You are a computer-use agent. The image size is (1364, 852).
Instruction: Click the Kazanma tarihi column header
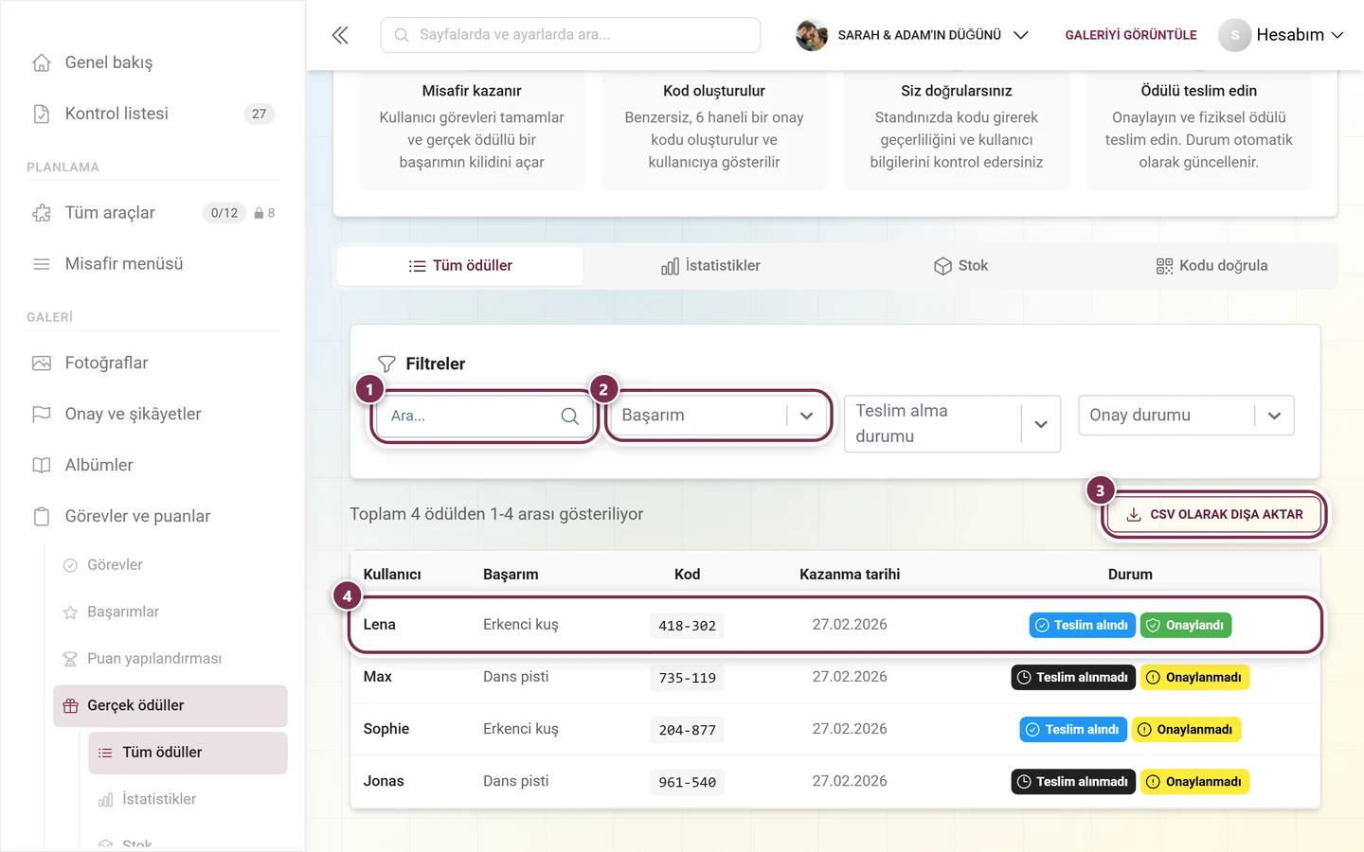click(x=850, y=575)
